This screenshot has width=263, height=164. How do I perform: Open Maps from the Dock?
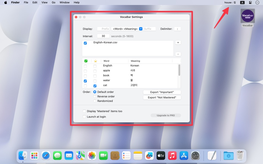[x=80, y=156]
